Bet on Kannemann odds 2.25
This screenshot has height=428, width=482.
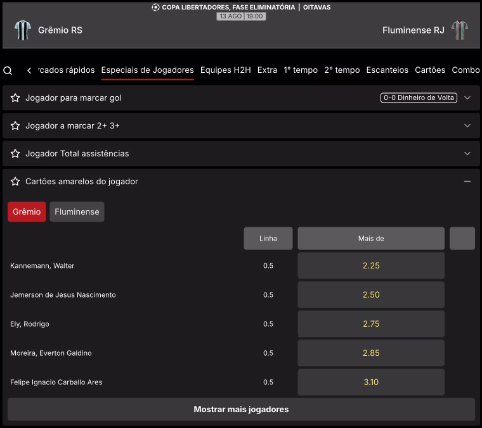pos(371,266)
